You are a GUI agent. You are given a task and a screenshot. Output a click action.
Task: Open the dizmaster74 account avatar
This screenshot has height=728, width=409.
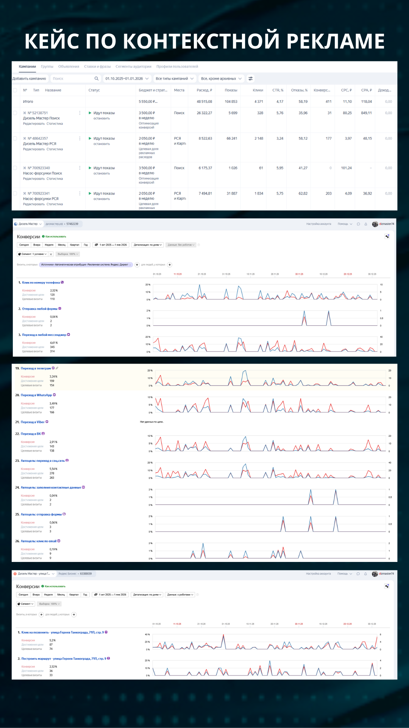pyautogui.click(x=375, y=224)
